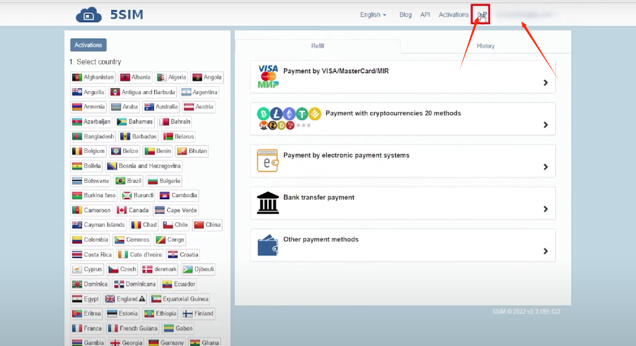The height and width of the screenshot is (346, 636).
Task: Select Costa Rica country
Action: pos(92,254)
